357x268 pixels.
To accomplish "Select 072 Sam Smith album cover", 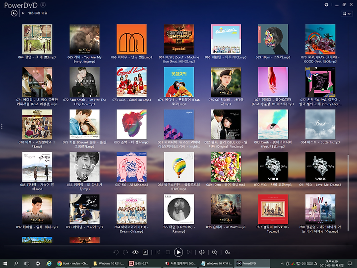I will pyautogui.click(x=84, y=82).
